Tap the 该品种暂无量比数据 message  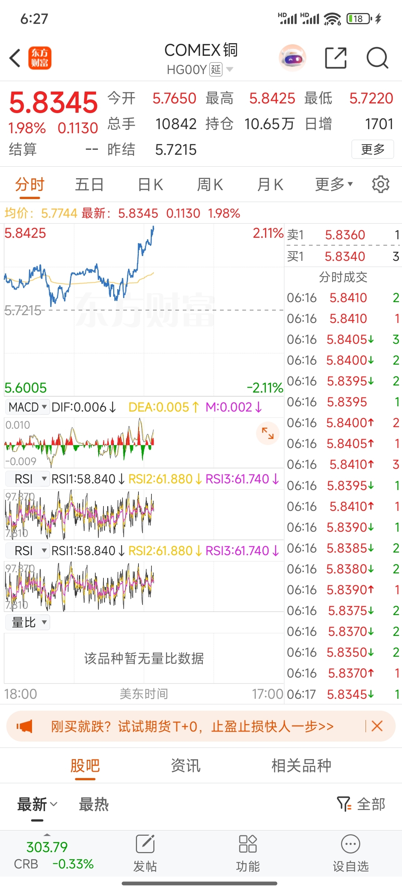point(144,658)
